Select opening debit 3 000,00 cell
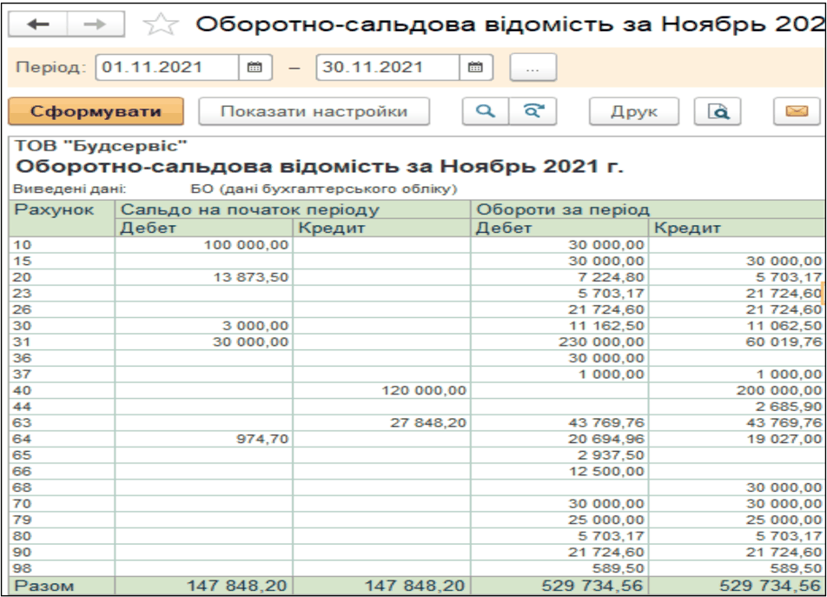827x597 pixels. tap(203, 326)
